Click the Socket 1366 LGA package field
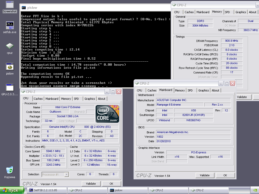Screen dimensions: 259x194 [68, 116]
